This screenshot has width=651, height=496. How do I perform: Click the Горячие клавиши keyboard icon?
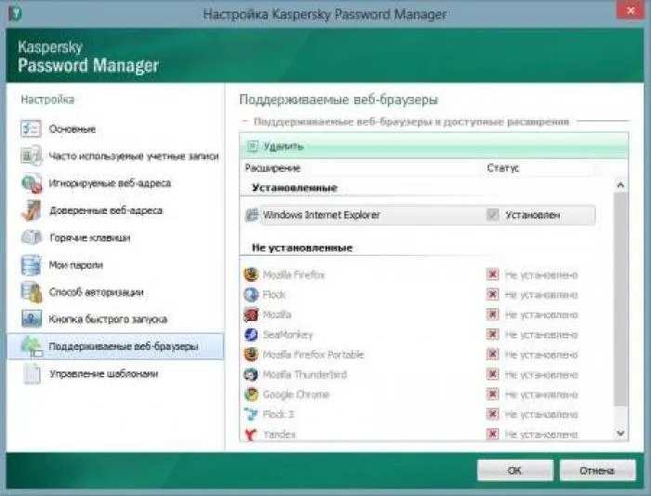pyautogui.click(x=32, y=237)
